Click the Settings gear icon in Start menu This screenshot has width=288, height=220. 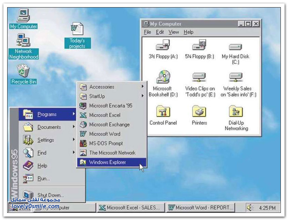tap(28, 140)
